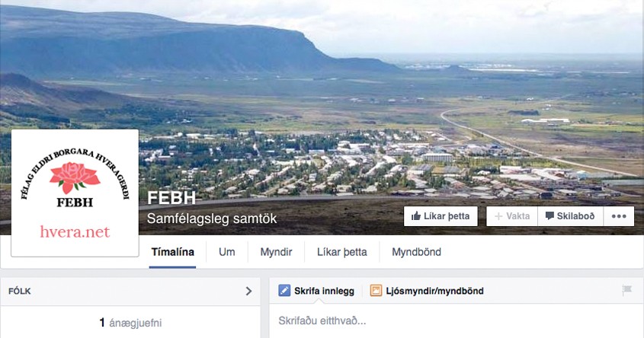The image size is (644, 338).
Task: Click the speech bubble Skilaboð icon
Action: click(549, 215)
